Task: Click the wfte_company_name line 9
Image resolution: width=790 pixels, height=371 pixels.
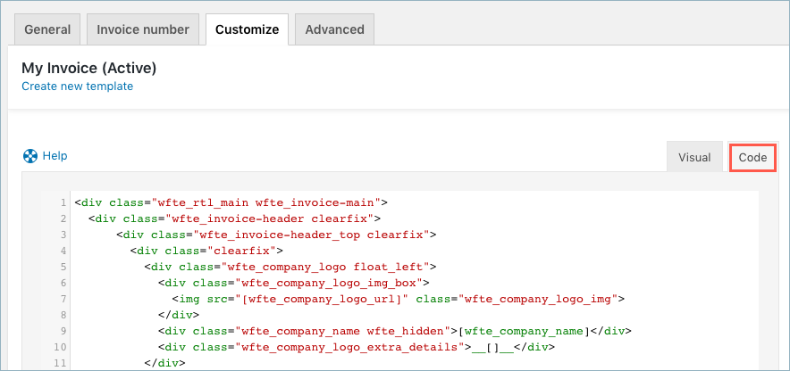Action: [394, 331]
